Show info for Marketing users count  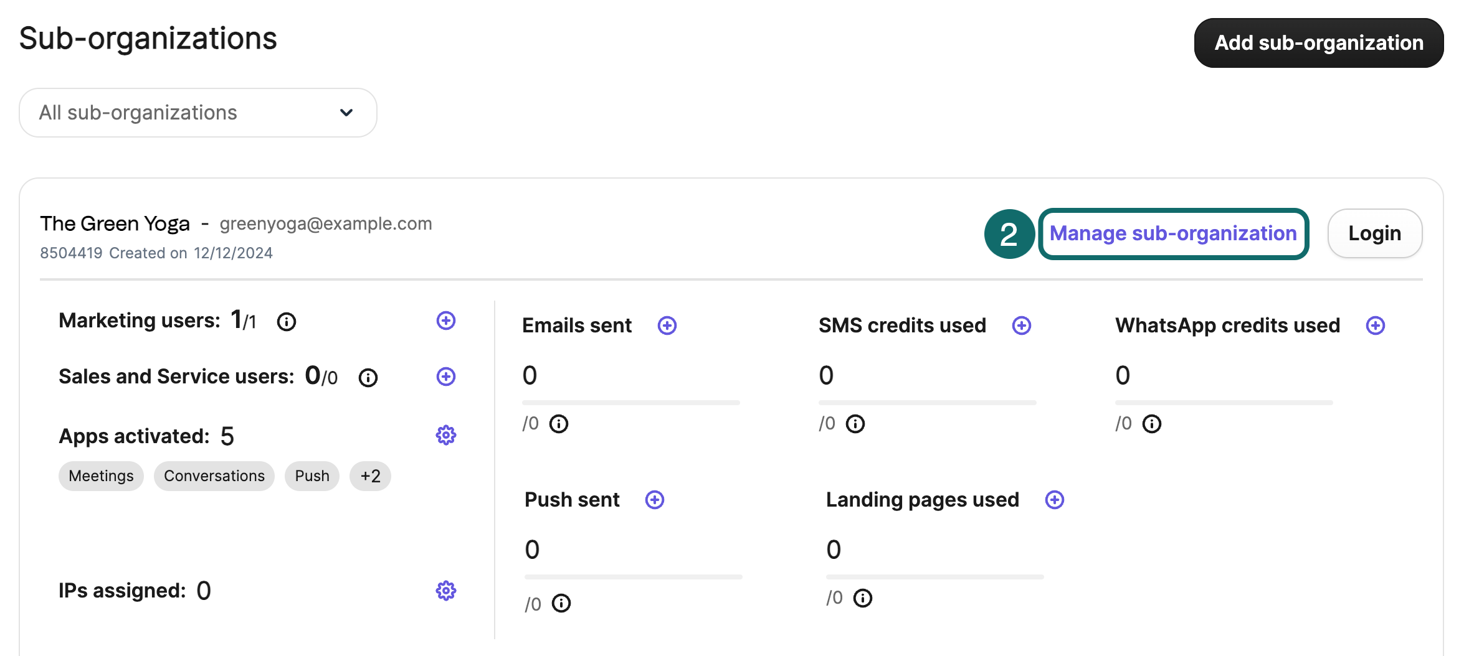286,322
